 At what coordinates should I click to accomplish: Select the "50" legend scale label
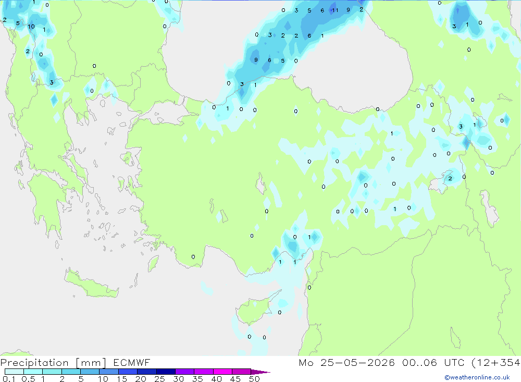pyautogui.click(x=254, y=379)
